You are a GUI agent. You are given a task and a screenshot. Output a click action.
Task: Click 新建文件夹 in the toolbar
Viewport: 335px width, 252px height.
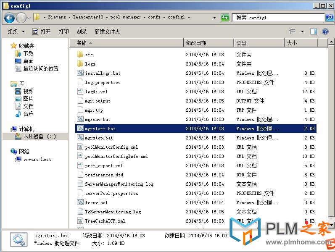point(107,31)
